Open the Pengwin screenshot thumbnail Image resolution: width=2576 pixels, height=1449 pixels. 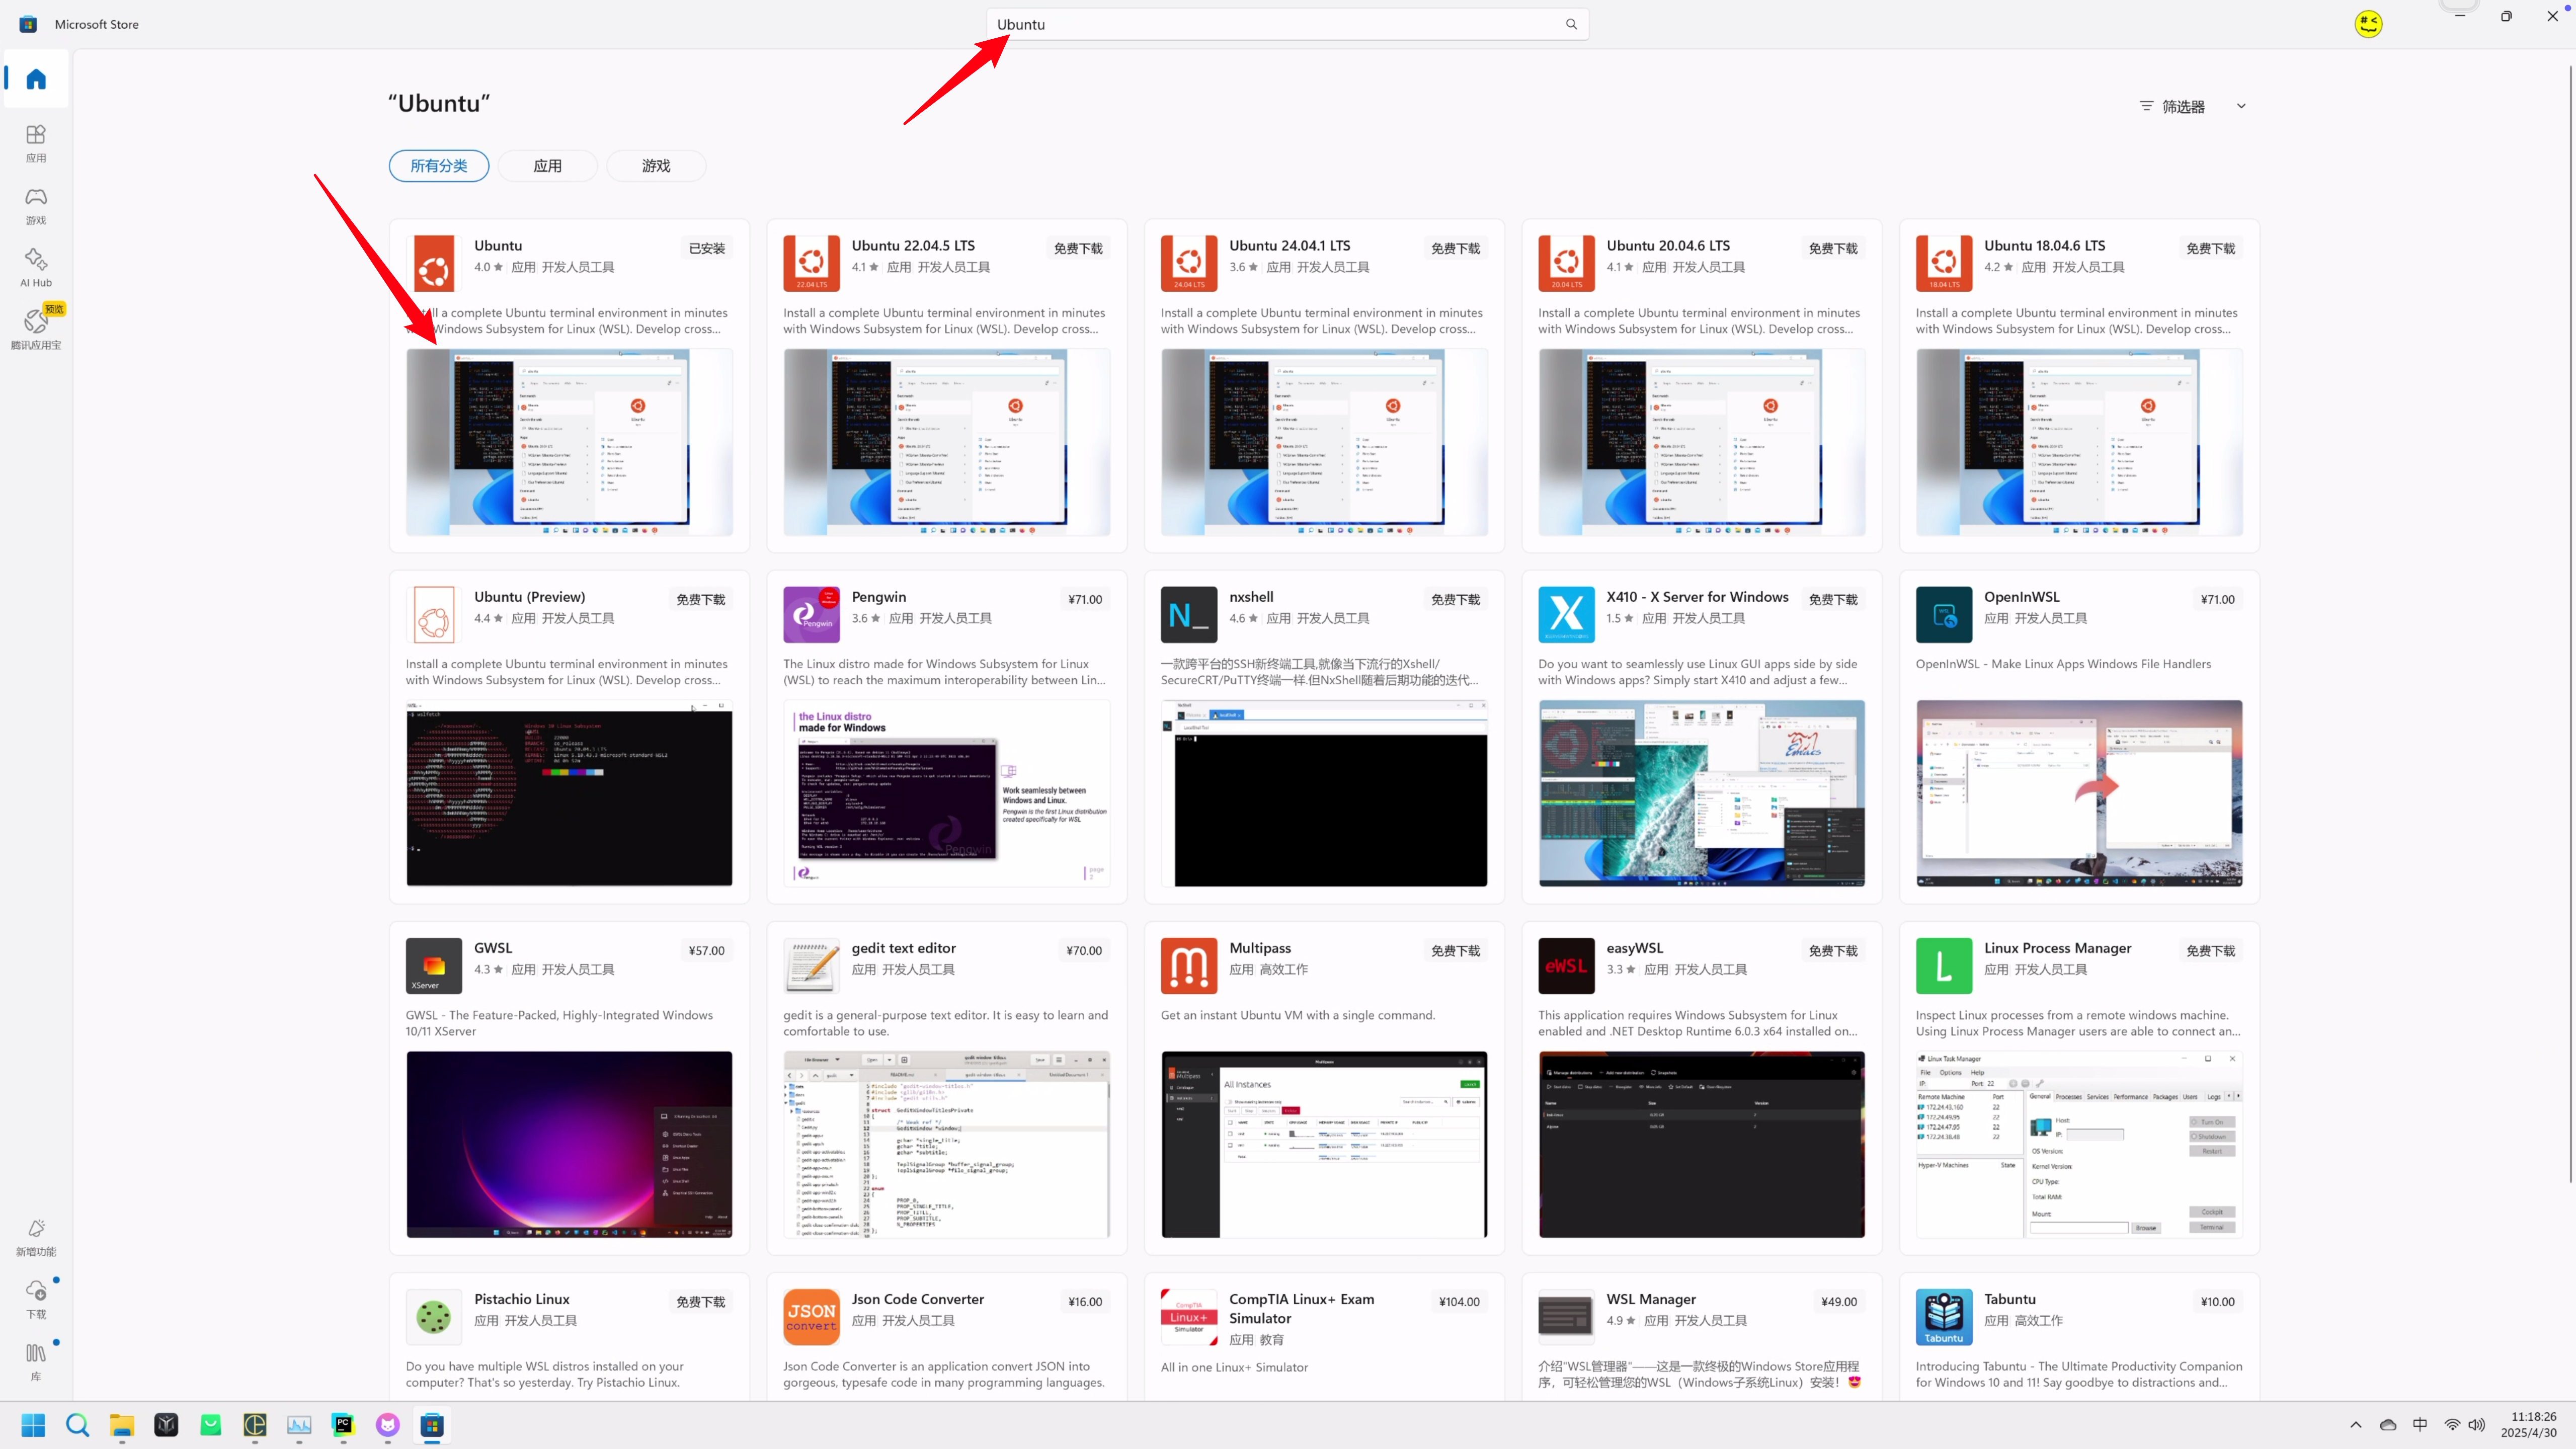(947, 793)
